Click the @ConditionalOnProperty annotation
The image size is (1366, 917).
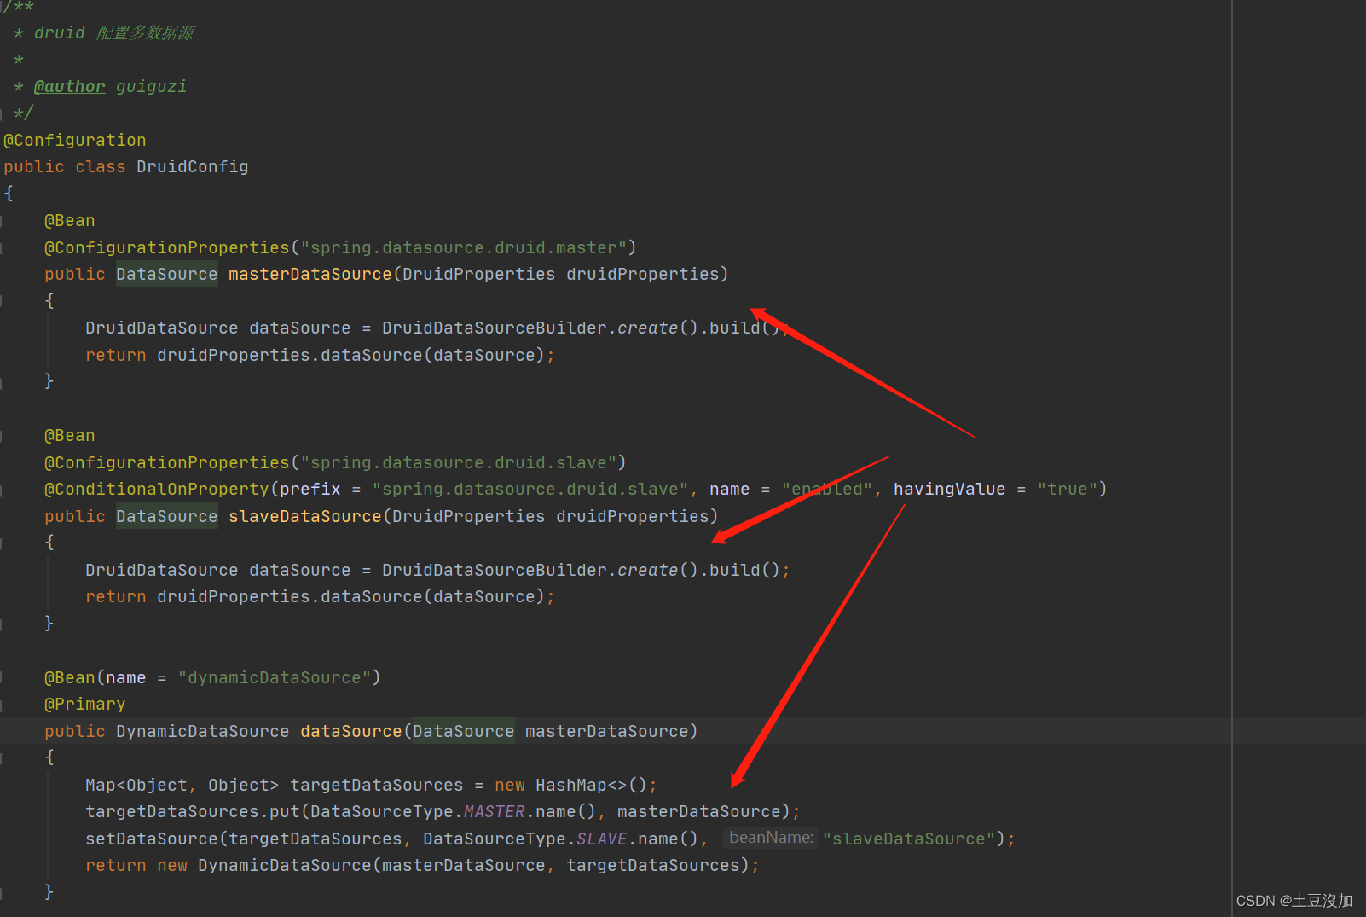(157, 489)
